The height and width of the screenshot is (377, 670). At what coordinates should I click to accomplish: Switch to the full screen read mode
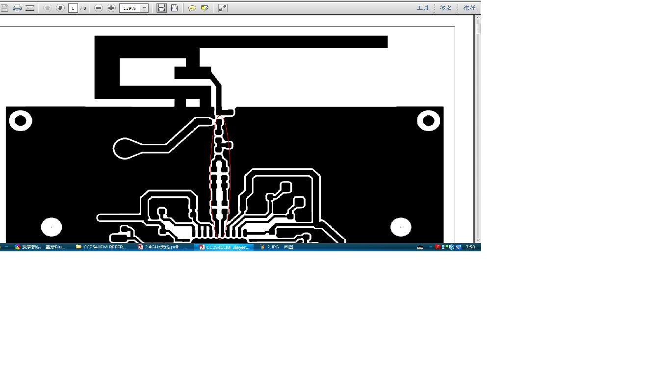click(x=223, y=8)
